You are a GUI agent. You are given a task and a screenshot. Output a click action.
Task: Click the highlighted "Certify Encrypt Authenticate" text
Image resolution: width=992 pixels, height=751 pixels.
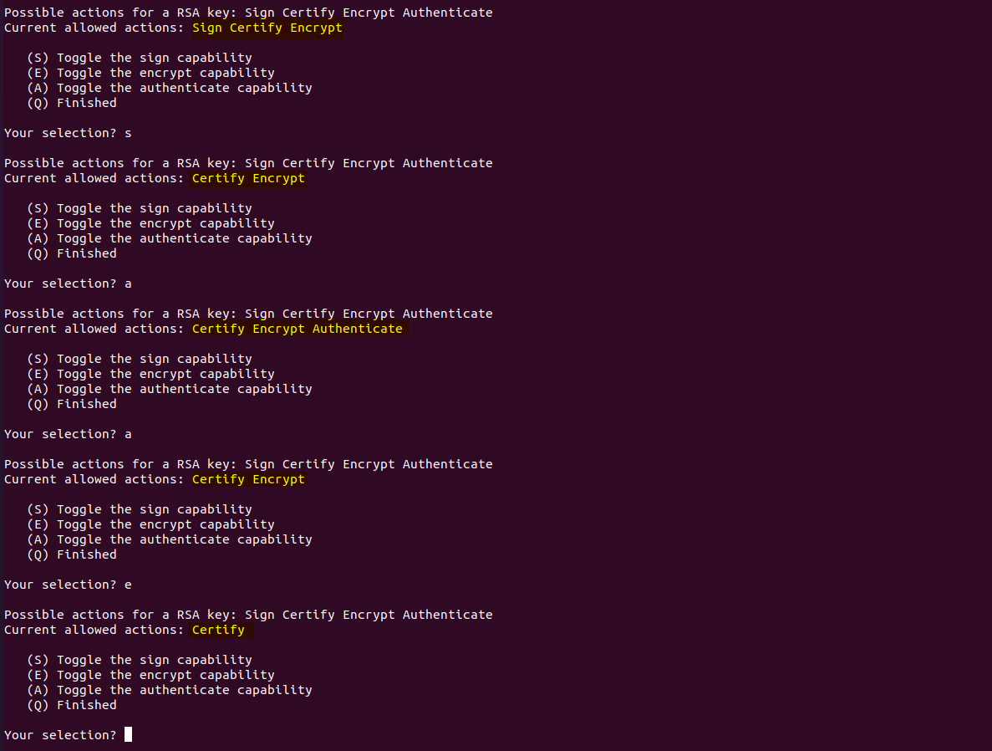[x=297, y=329]
